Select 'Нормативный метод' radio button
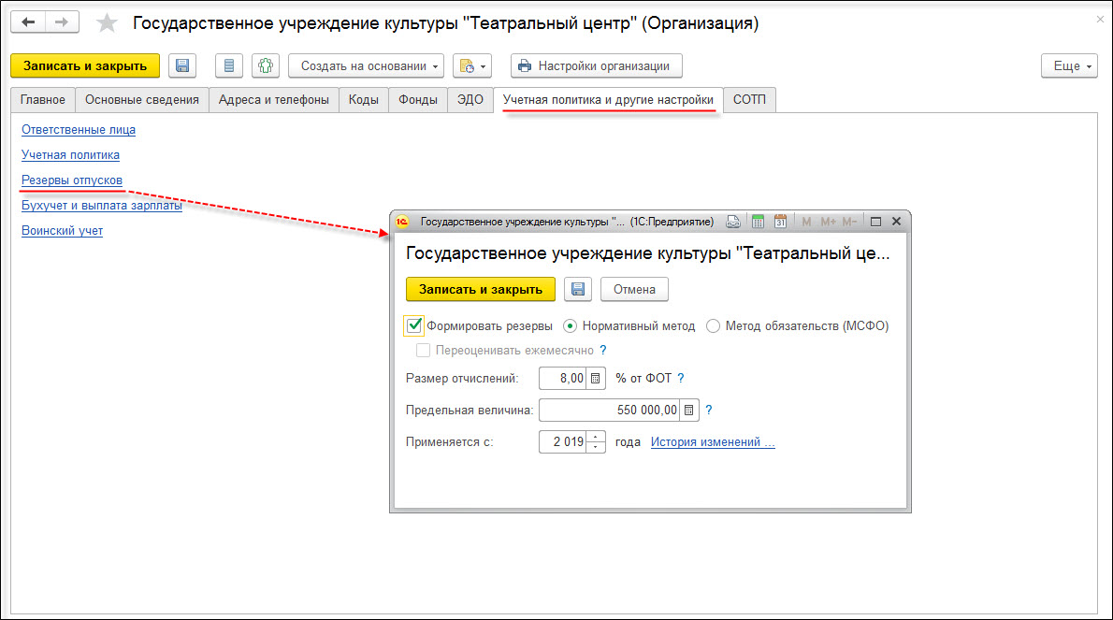This screenshot has height=620, width=1113. [570, 326]
